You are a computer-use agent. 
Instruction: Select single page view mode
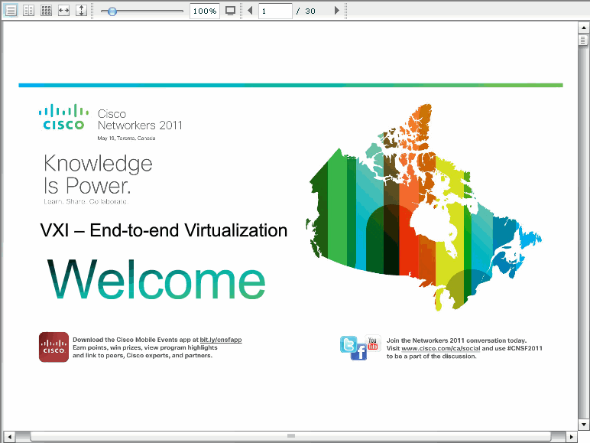[11, 11]
